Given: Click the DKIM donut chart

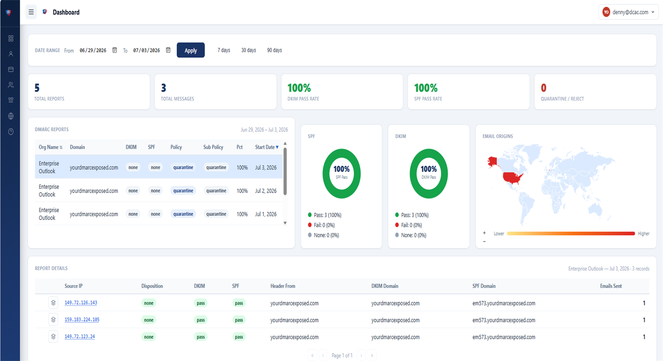Looking at the screenshot, I should click(429, 173).
